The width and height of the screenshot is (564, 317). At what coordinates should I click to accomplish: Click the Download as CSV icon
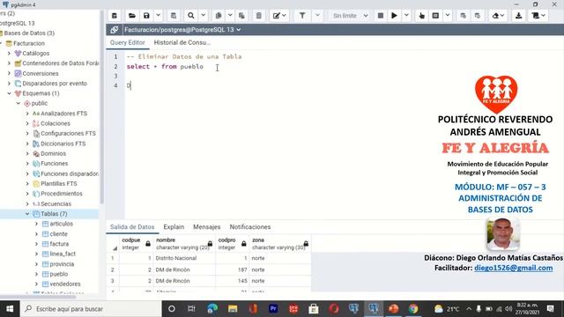(519, 16)
